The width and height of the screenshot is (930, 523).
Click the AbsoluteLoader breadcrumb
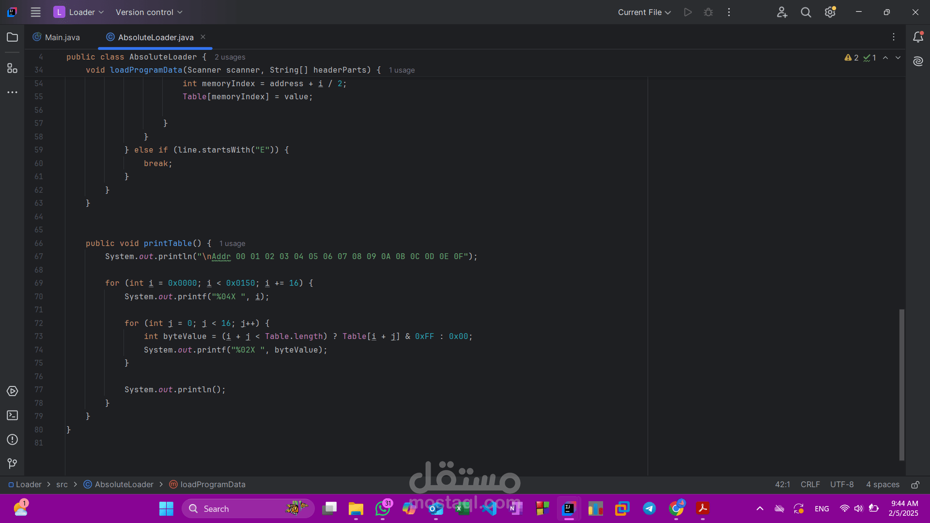click(124, 485)
